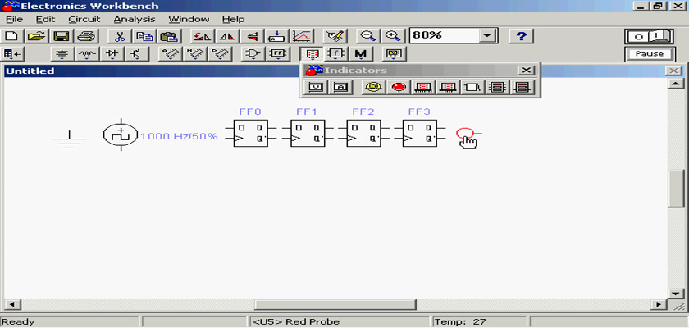Click the Print icon in toolbar

tap(87, 36)
